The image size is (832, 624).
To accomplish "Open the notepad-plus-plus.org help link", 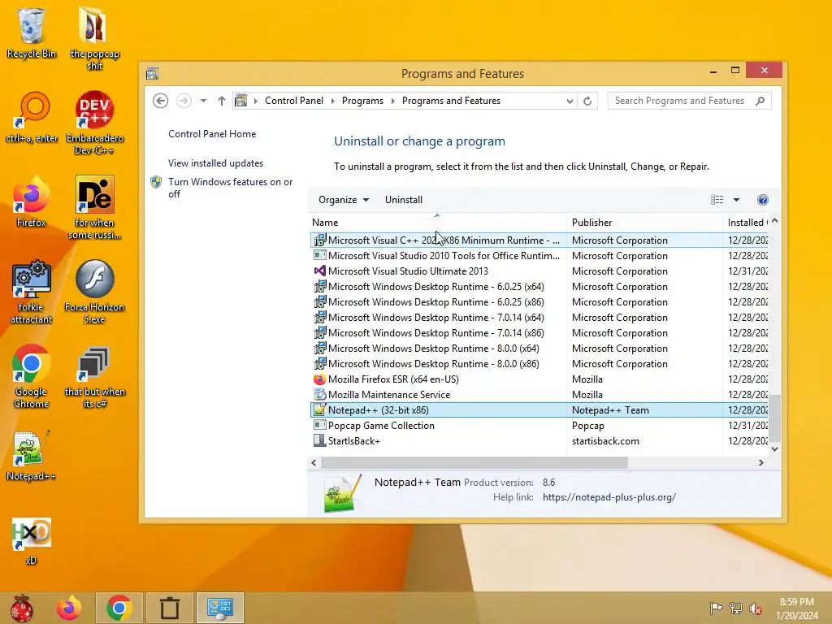I will click(609, 497).
